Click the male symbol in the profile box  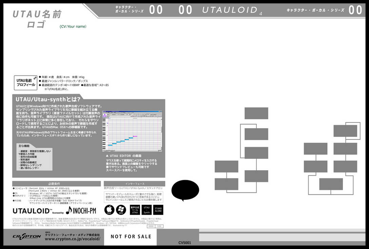[35, 78]
